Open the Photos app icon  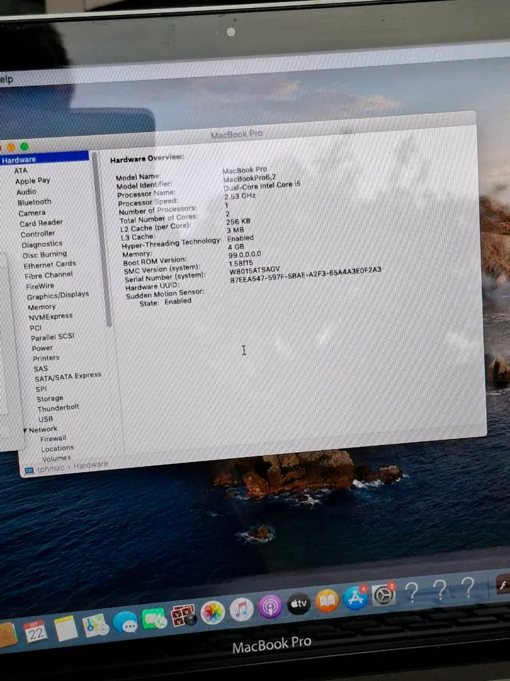tap(212, 613)
